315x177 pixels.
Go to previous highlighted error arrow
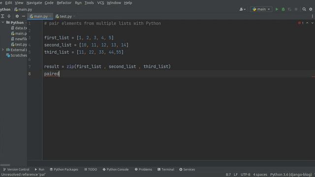307,23
